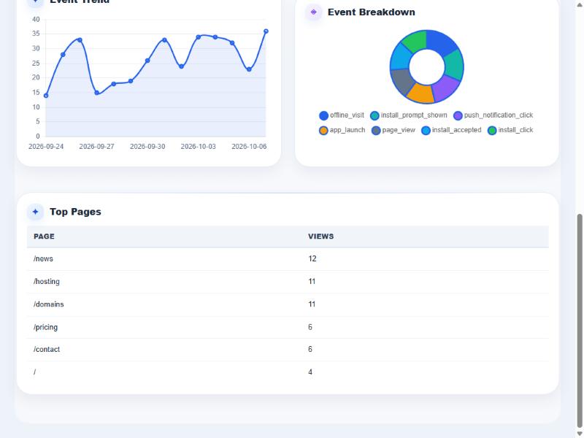Click the Event Breakdown heading
Image resolution: width=584 pixels, height=438 pixels.
tap(372, 12)
